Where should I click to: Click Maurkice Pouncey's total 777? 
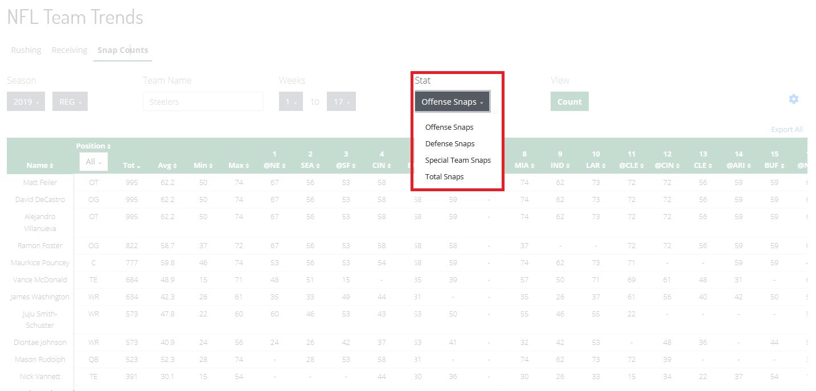(x=132, y=262)
